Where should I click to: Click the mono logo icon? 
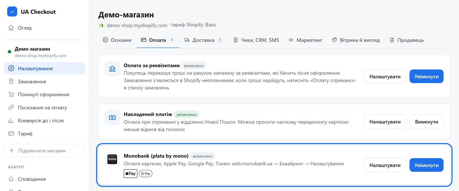(x=112, y=159)
